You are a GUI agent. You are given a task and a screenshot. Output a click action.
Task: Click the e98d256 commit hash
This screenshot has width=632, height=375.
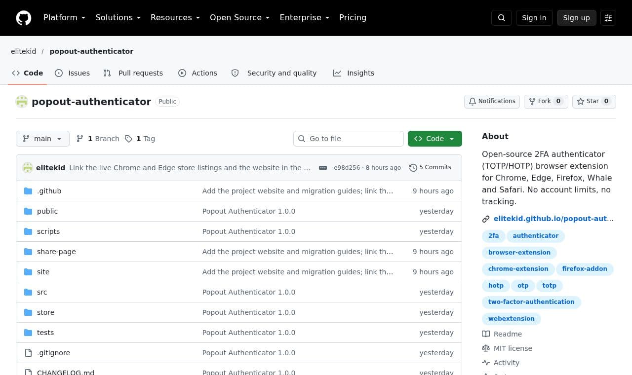click(x=347, y=168)
